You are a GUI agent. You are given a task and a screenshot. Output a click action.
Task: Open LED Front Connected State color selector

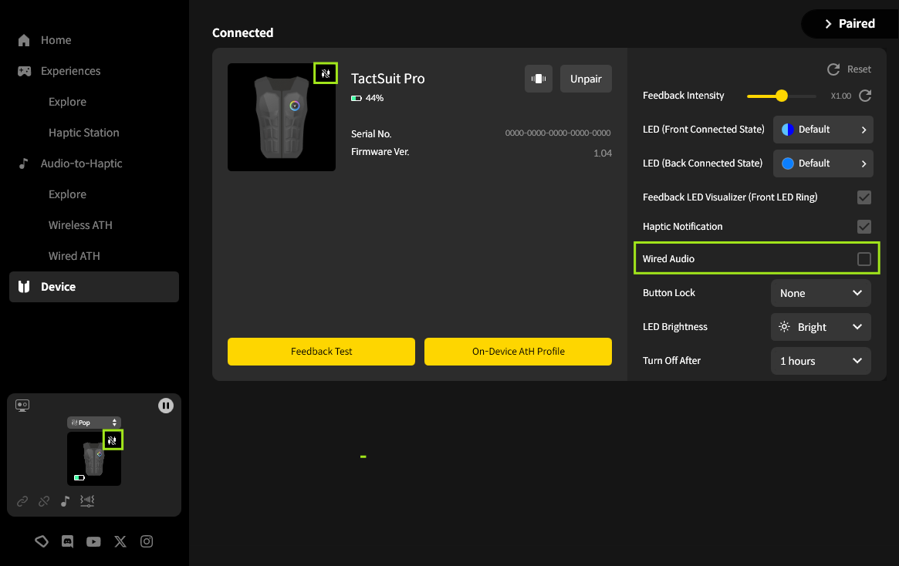coord(823,130)
